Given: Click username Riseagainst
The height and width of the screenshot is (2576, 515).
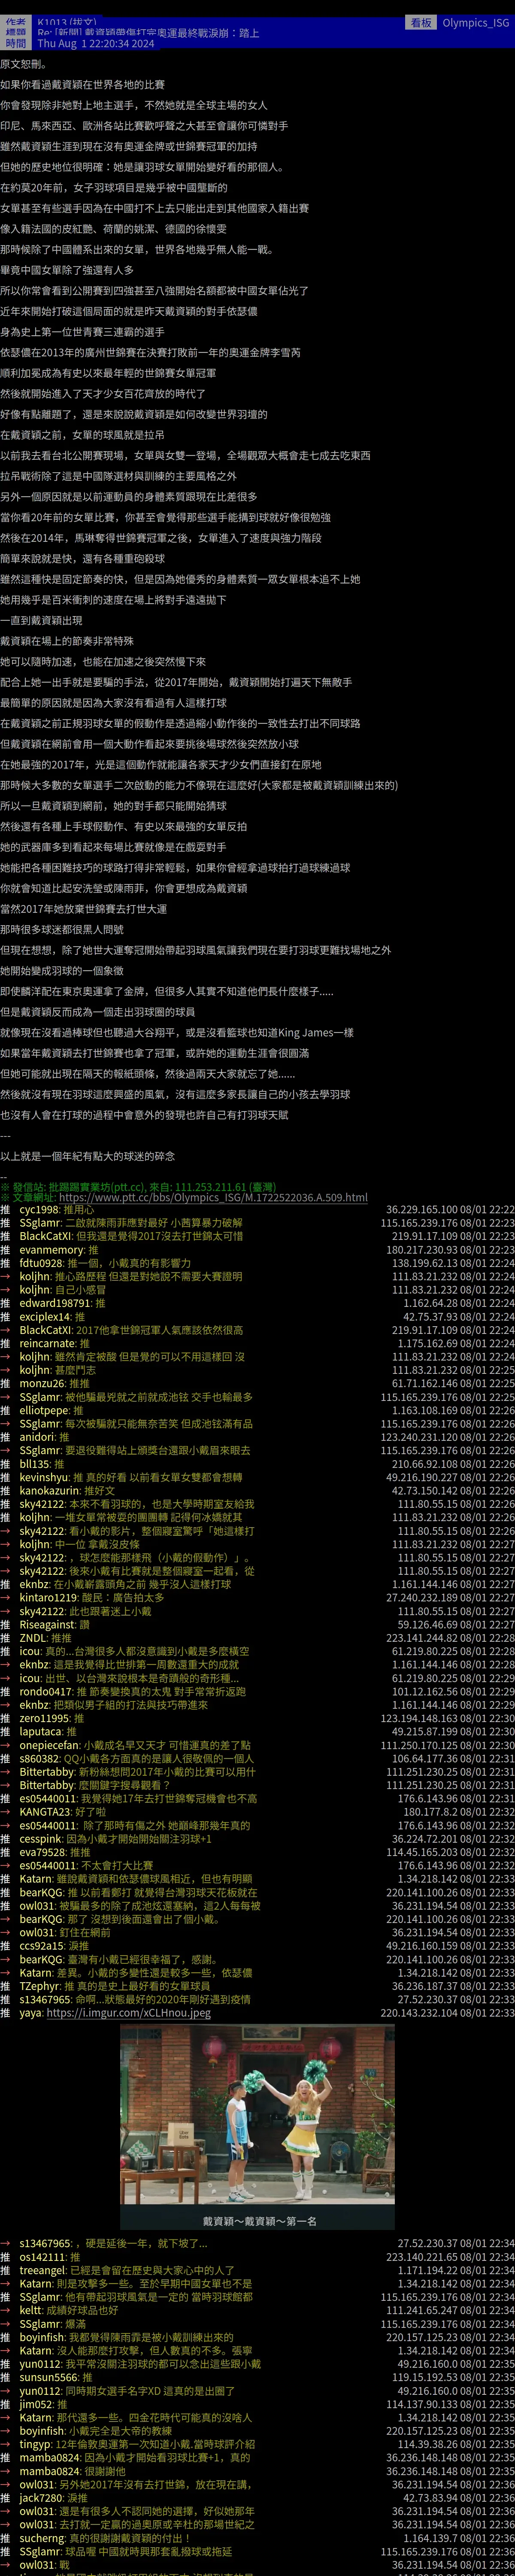Looking at the screenshot, I should (x=47, y=1625).
